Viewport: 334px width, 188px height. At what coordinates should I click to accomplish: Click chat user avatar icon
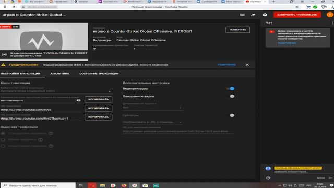click(x=268, y=168)
